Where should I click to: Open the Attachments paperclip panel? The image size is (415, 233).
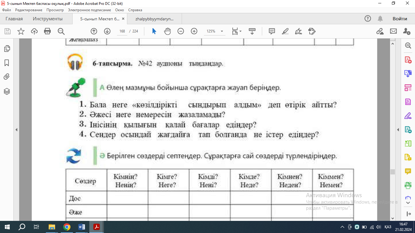[x=7, y=77]
